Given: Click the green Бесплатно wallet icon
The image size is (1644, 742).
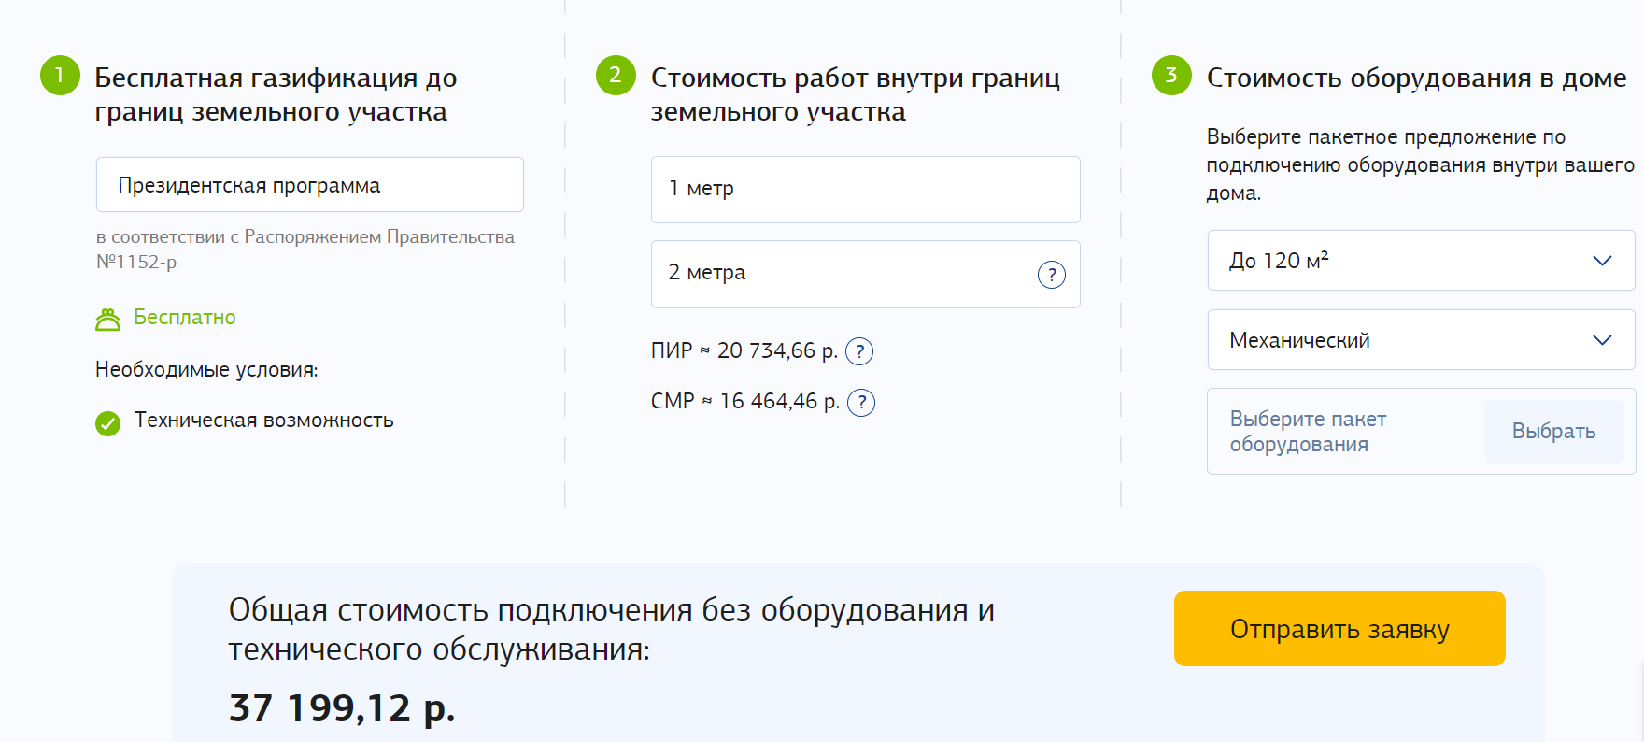Looking at the screenshot, I should (108, 320).
